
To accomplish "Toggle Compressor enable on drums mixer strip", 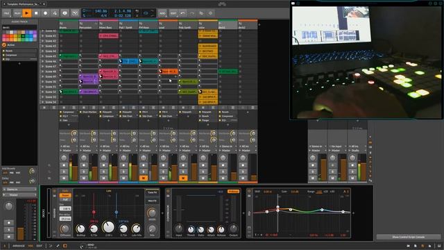I will 60,112.
